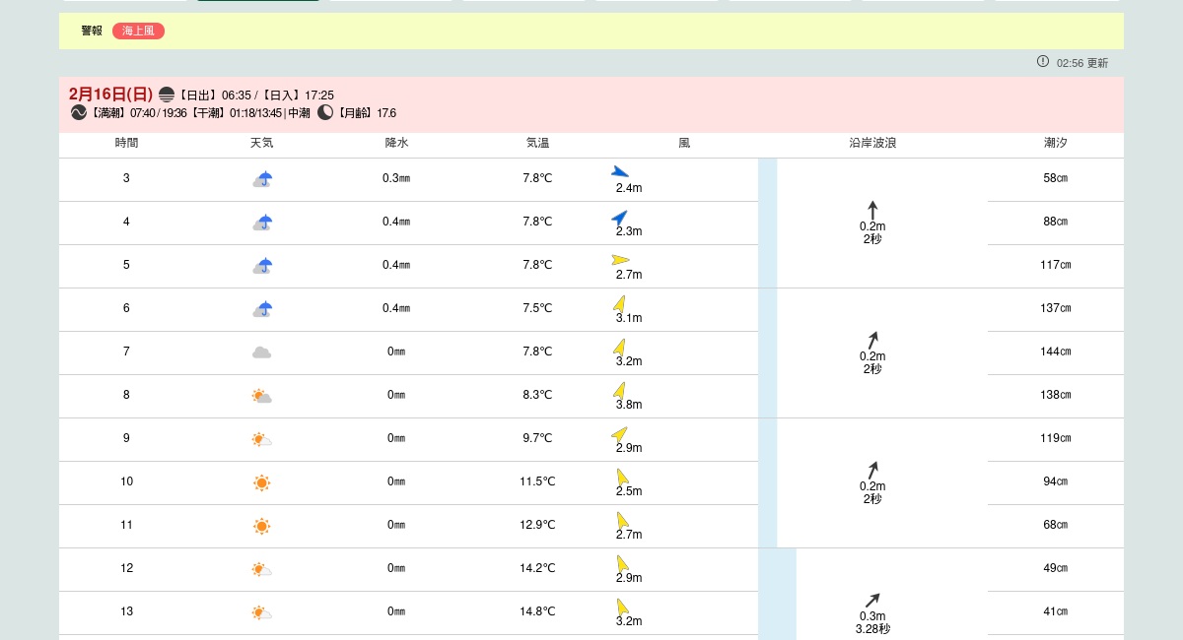Image resolution: width=1183 pixels, height=640 pixels.
Task: Click the 2月16日(日) date heading
Action: point(110,95)
